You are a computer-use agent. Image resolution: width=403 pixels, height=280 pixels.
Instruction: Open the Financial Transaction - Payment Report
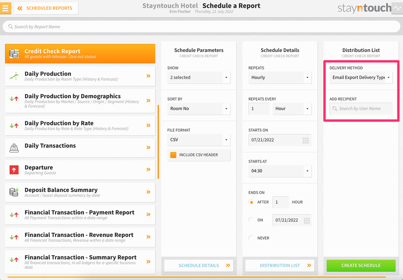click(x=80, y=215)
